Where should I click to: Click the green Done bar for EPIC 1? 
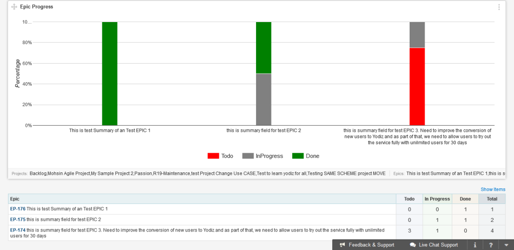click(x=109, y=74)
